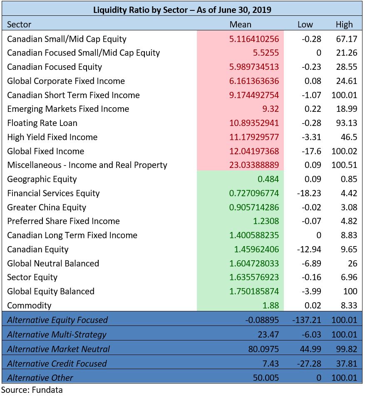Click the Low column header

coord(305,25)
